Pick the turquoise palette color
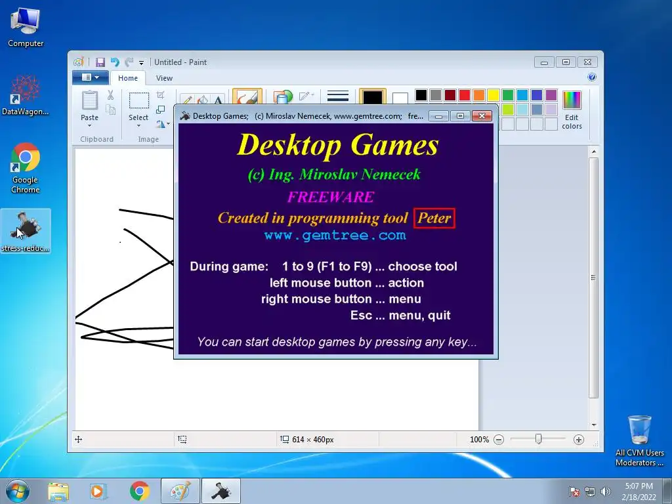 pos(522,95)
